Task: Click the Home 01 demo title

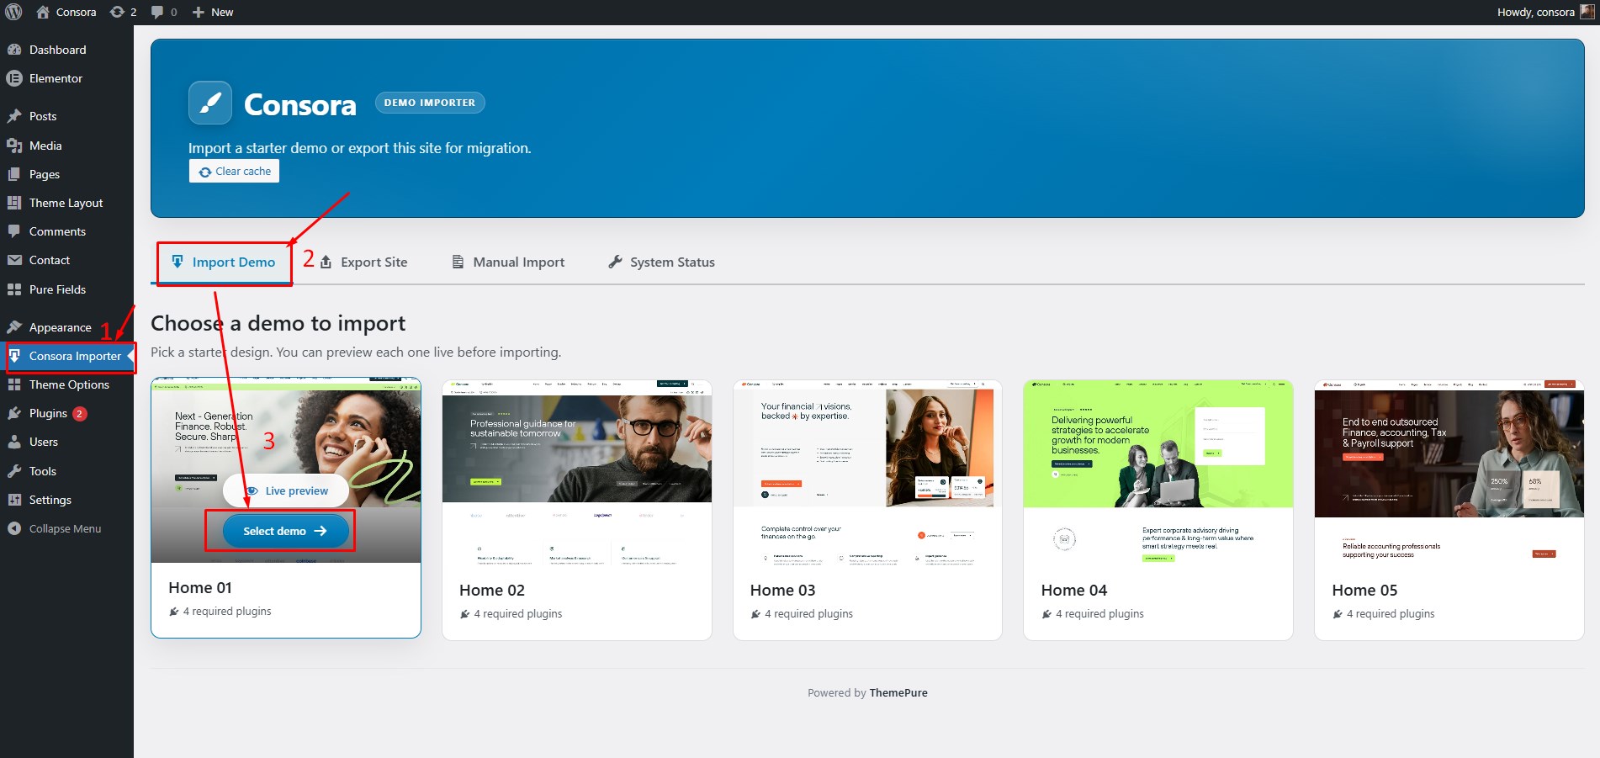Action: [x=200, y=588]
